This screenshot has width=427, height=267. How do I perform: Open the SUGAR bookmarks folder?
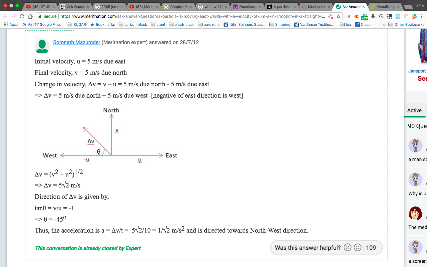[x=77, y=25]
